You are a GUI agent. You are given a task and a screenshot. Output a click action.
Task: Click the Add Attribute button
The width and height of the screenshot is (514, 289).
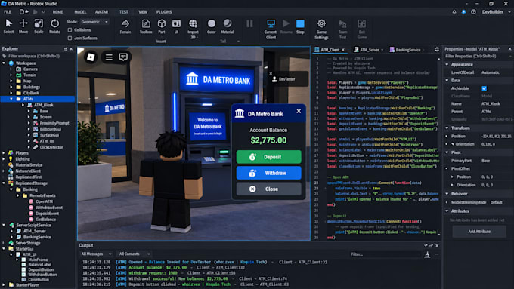tap(479, 232)
